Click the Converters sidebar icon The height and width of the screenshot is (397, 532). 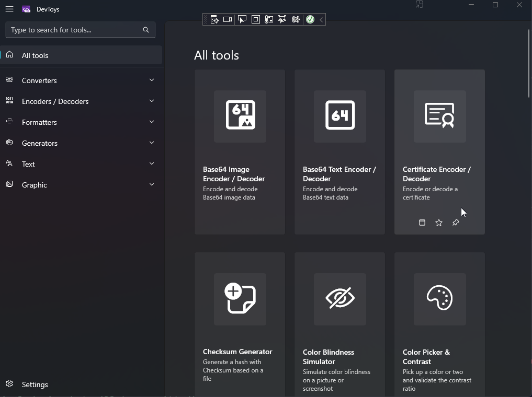[x=9, y=79]
